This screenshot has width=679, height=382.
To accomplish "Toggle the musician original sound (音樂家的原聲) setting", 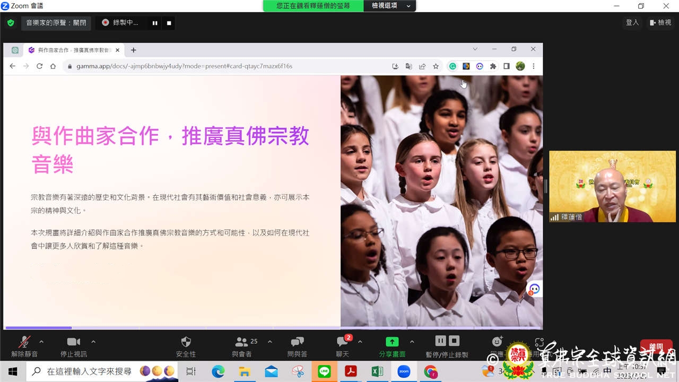I will (56, 23).
